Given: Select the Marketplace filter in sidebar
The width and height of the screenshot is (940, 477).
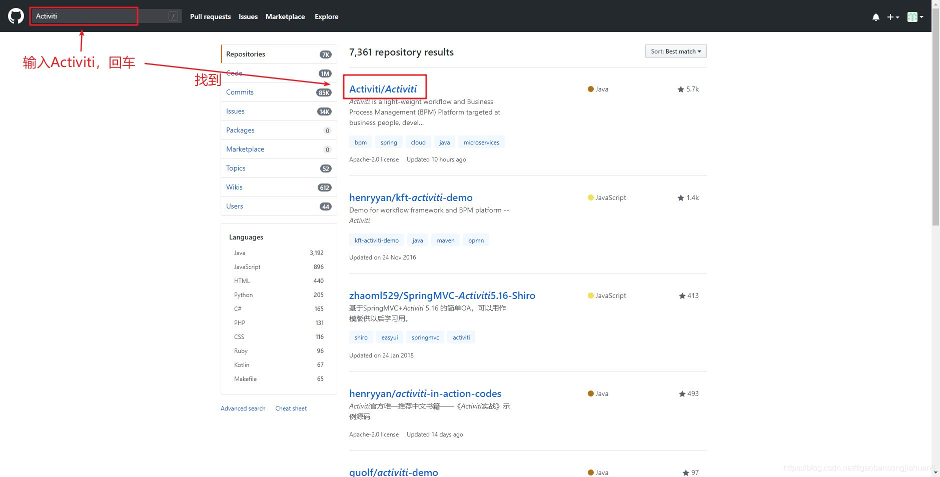Looking at the screenshot, I should [x=279, y=149].
